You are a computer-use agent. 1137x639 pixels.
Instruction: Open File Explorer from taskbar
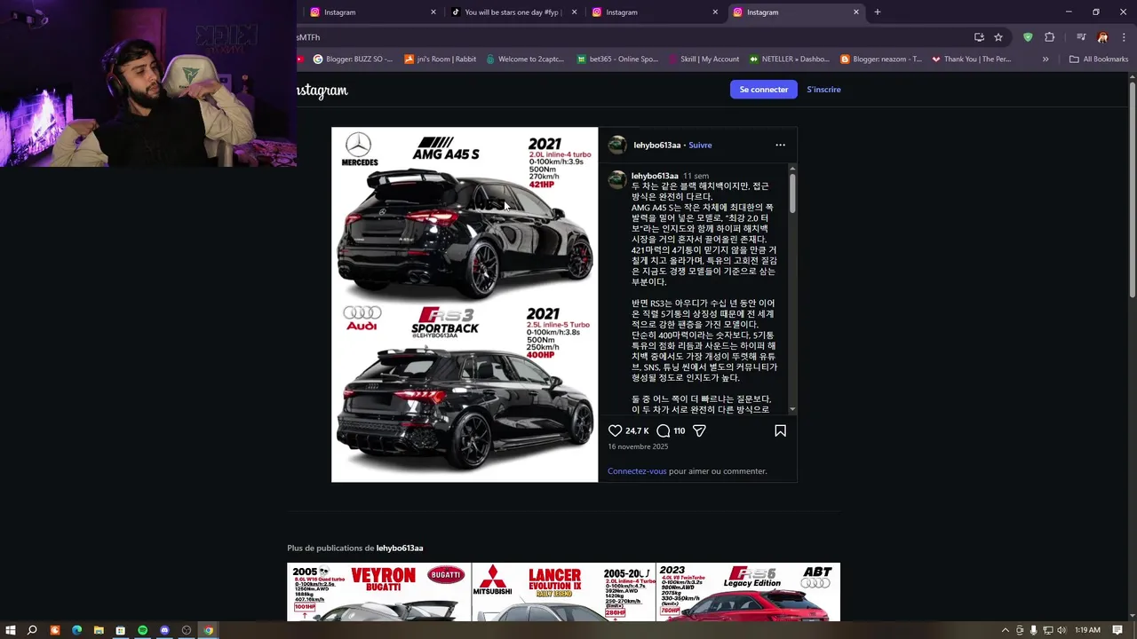[x=99, y=630]
